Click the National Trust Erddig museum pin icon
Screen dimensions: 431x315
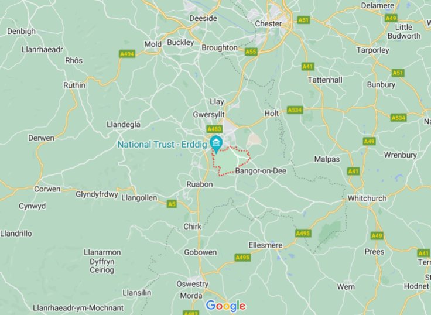[x=216, y=144]
